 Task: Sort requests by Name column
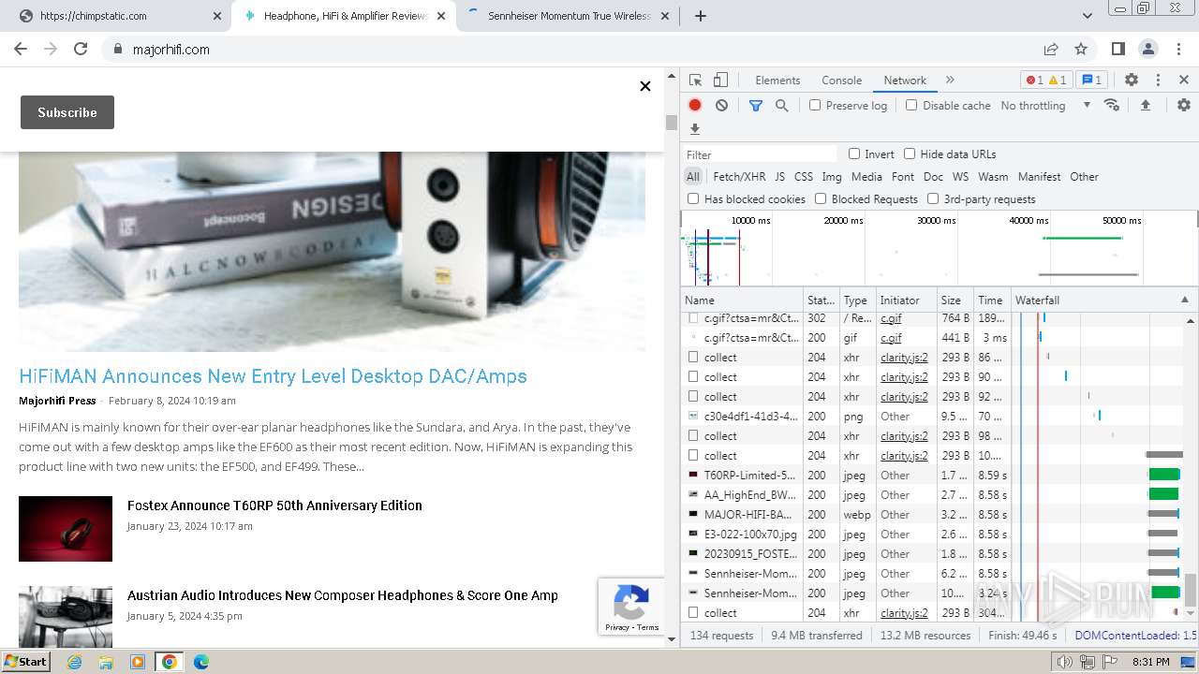[x=742, y=300]
